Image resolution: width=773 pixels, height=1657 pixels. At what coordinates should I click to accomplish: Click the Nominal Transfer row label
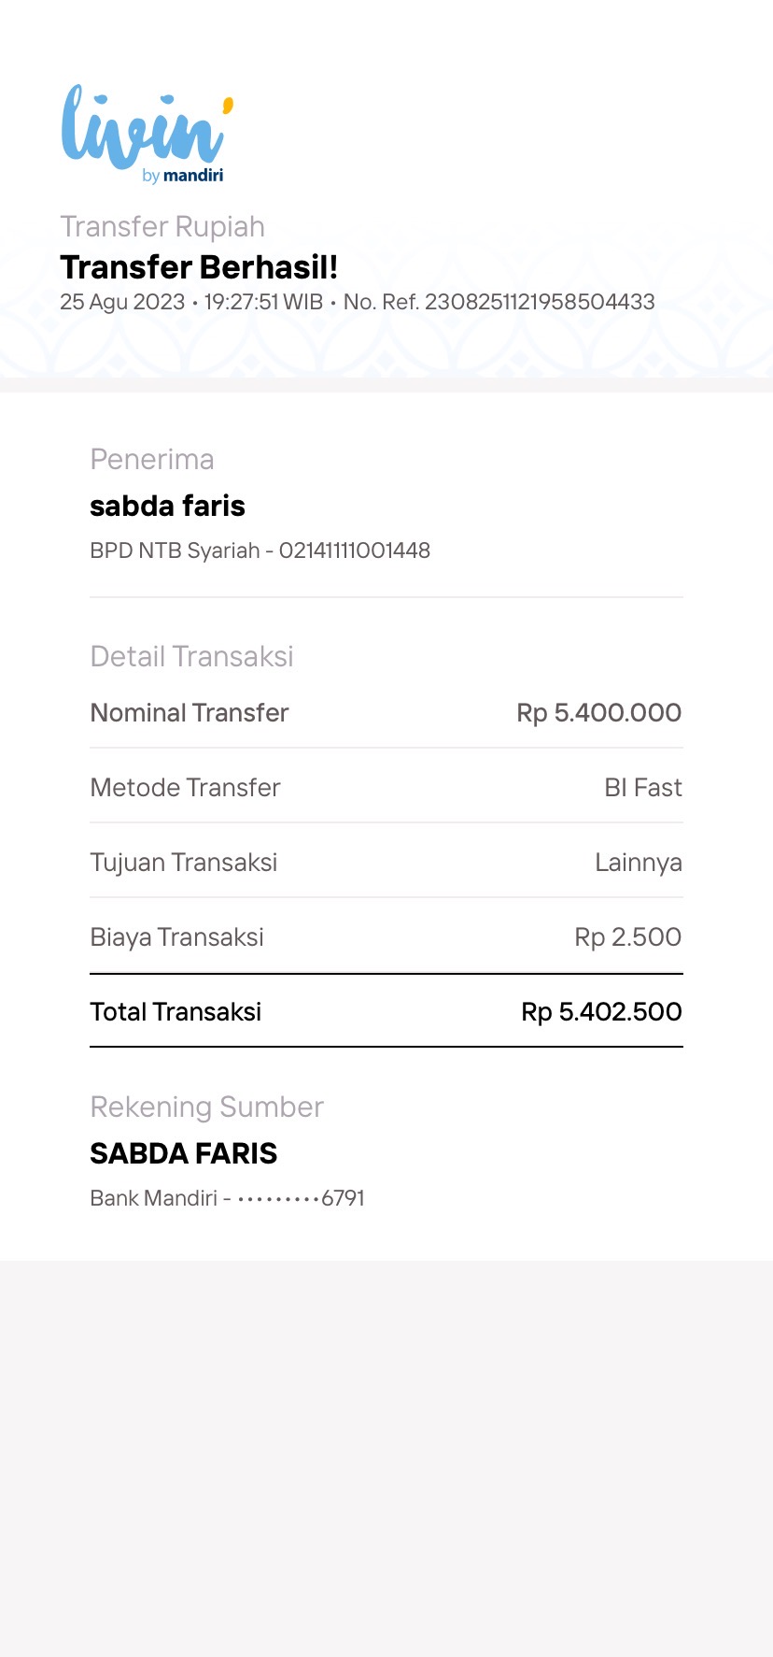190,712
